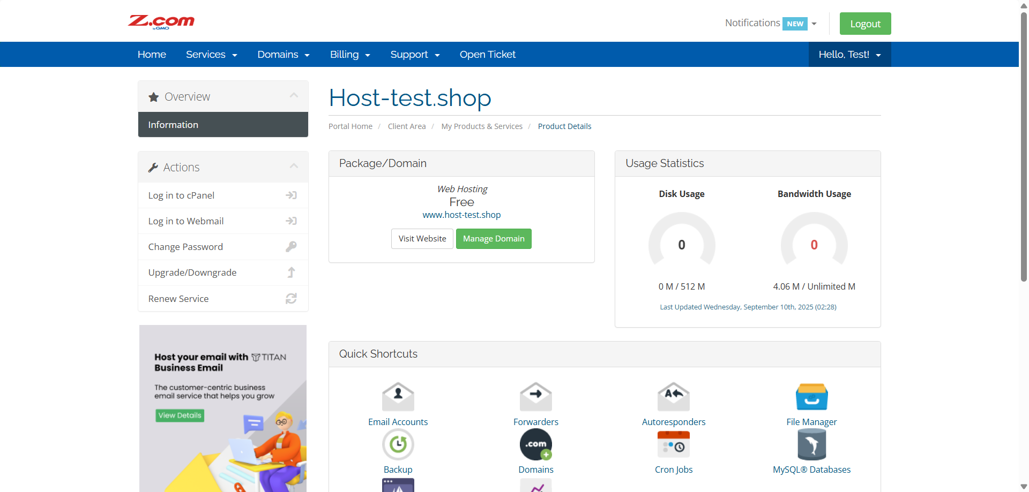1029x492 pixels.
Task: Click the Manage Domain button
Action: pyautogui.click(x=494, y=239)
